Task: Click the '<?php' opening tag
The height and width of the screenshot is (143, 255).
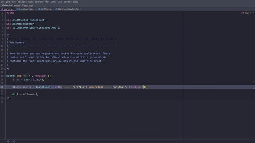Action: pos(10,13)
